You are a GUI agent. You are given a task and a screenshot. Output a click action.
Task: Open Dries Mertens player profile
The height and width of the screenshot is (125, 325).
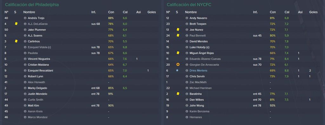point(198,70)
